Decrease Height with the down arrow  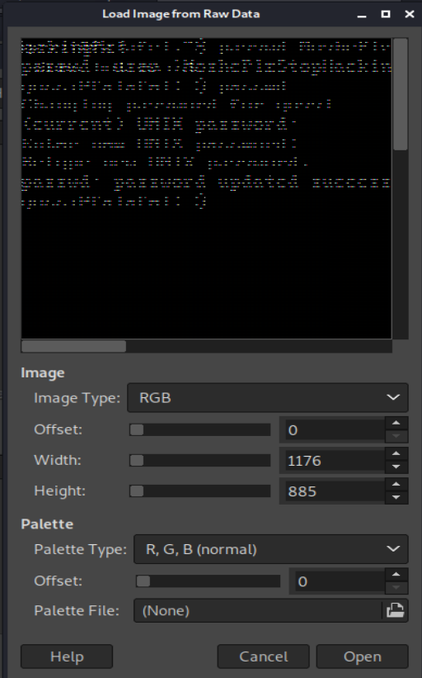(x=396, y=498)
